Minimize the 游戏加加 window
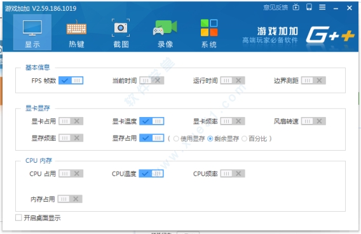361x234 pixels. (x=336, y=8)
